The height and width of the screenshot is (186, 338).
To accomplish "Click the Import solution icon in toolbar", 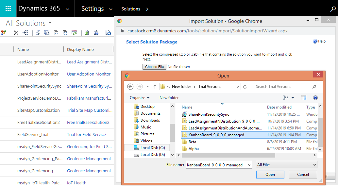I will 38,33.
